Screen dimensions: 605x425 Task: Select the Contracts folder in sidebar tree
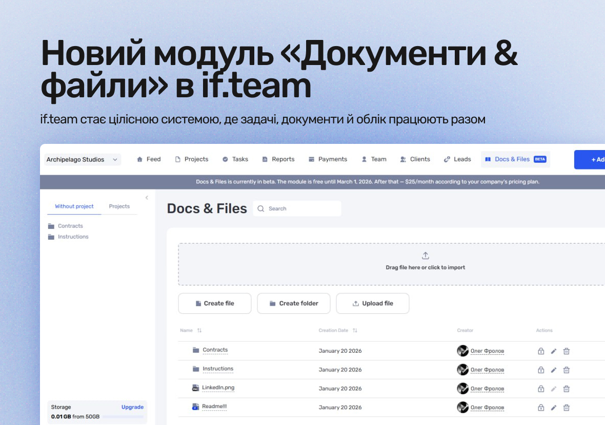pyautogui.click(x=66, y=226)
